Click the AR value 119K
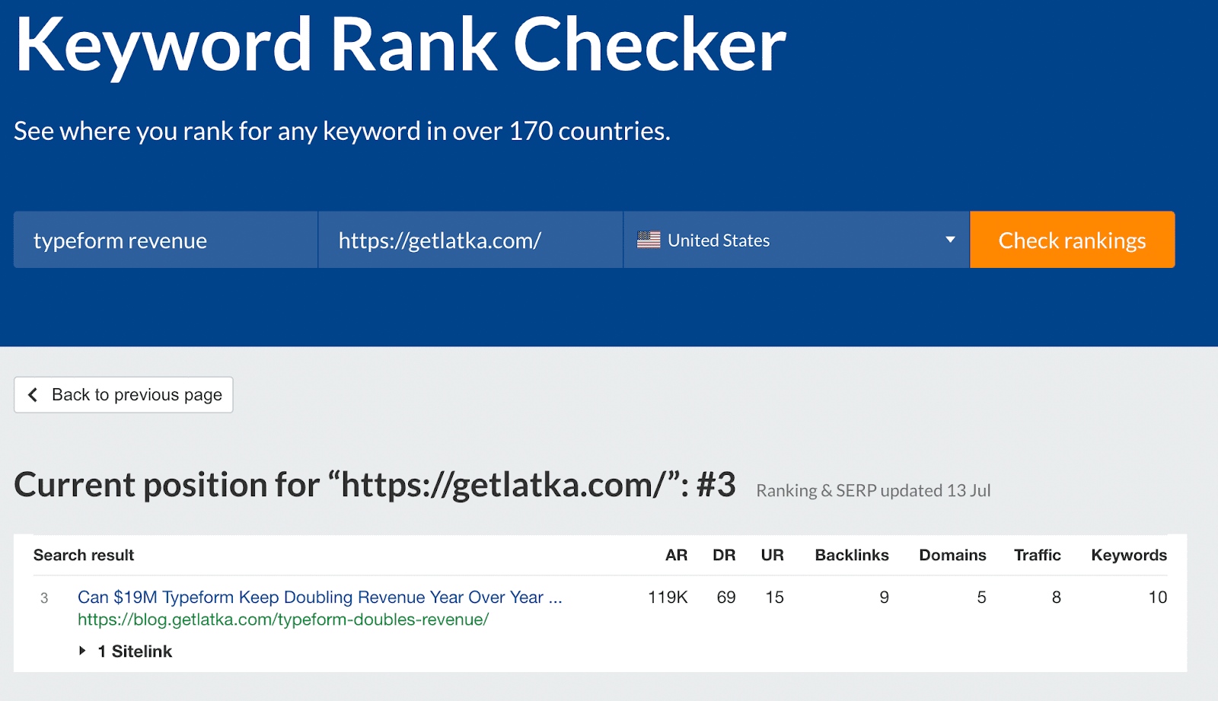1218x701 pixels. [668, 597]
